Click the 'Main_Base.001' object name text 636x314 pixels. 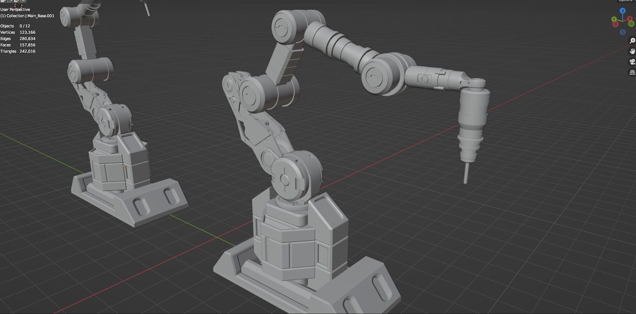pyautogui.click(x=41, y=16)
